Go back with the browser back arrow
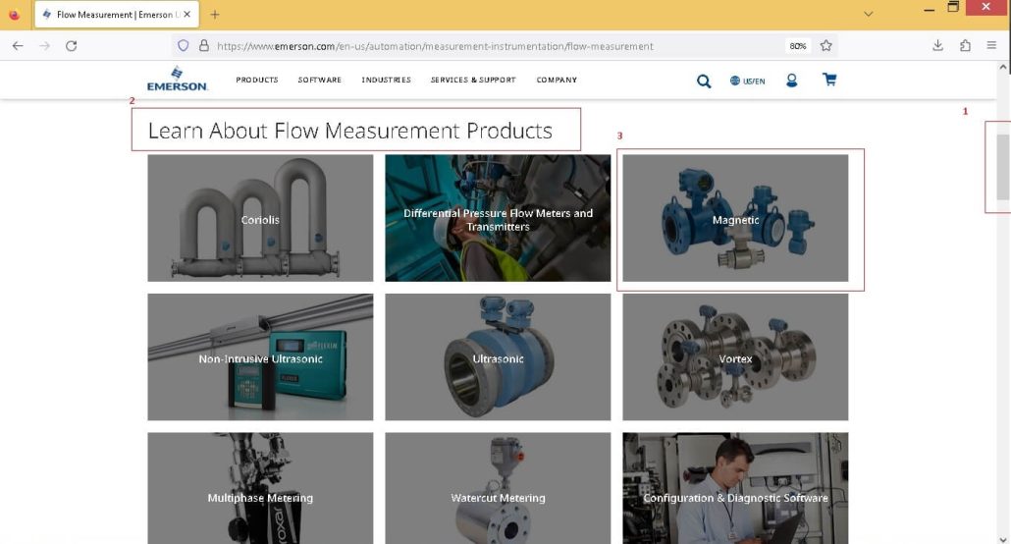 pyautogui.click(x=18, y=46)
